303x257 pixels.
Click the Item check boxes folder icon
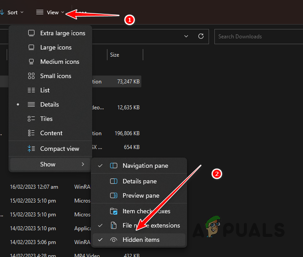[x=114, y=211]
